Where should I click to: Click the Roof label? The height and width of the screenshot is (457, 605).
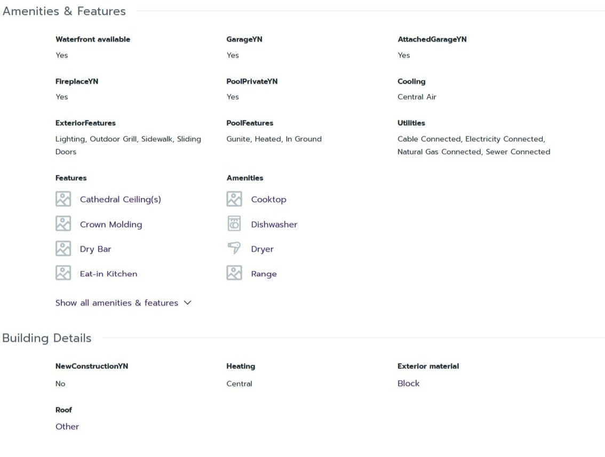(63, 410)
